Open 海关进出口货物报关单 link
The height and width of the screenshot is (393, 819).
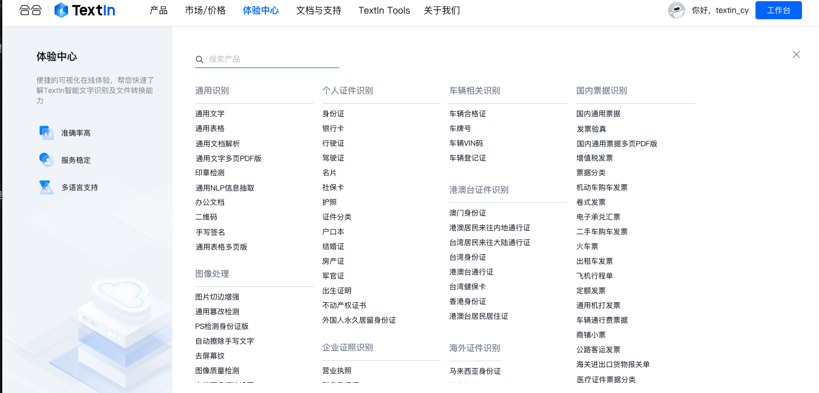[613, 365]
